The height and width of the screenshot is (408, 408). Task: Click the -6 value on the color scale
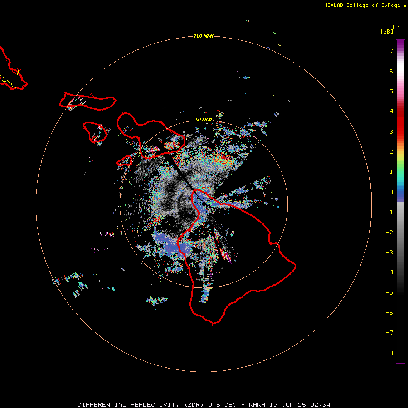[389, 313]
